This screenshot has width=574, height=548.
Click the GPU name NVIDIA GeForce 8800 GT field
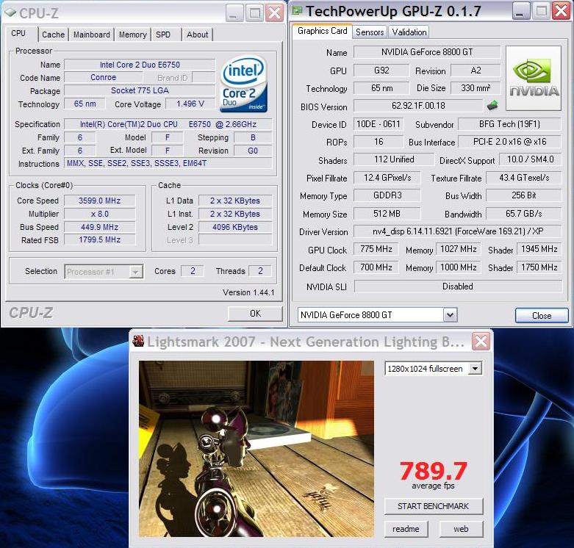tap(427, 52)
